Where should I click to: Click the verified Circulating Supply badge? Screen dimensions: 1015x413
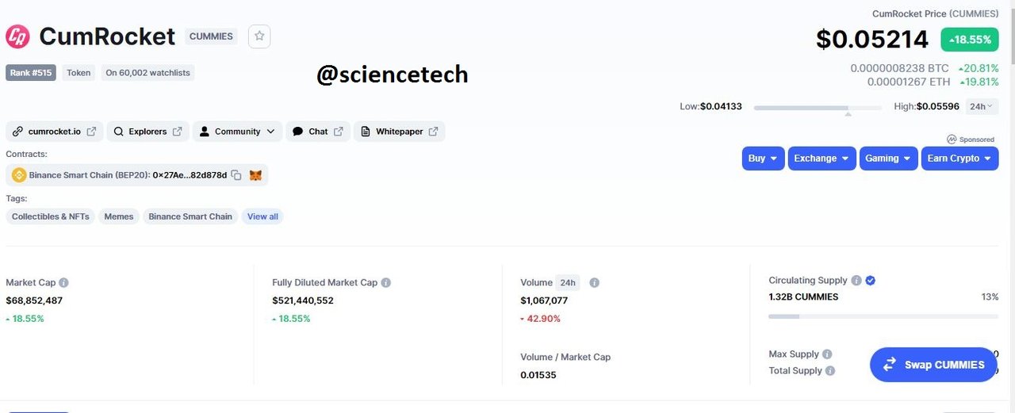[x=871, y=281]
